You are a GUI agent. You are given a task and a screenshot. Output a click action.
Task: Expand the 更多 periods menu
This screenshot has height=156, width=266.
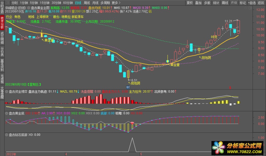click(116, 3)
